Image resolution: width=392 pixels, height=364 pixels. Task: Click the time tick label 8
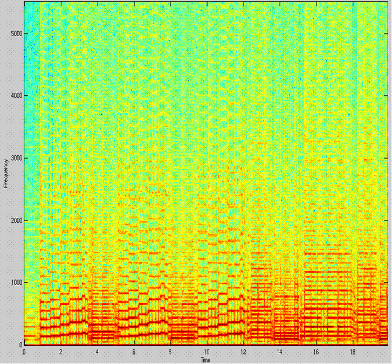coord(170,352)
